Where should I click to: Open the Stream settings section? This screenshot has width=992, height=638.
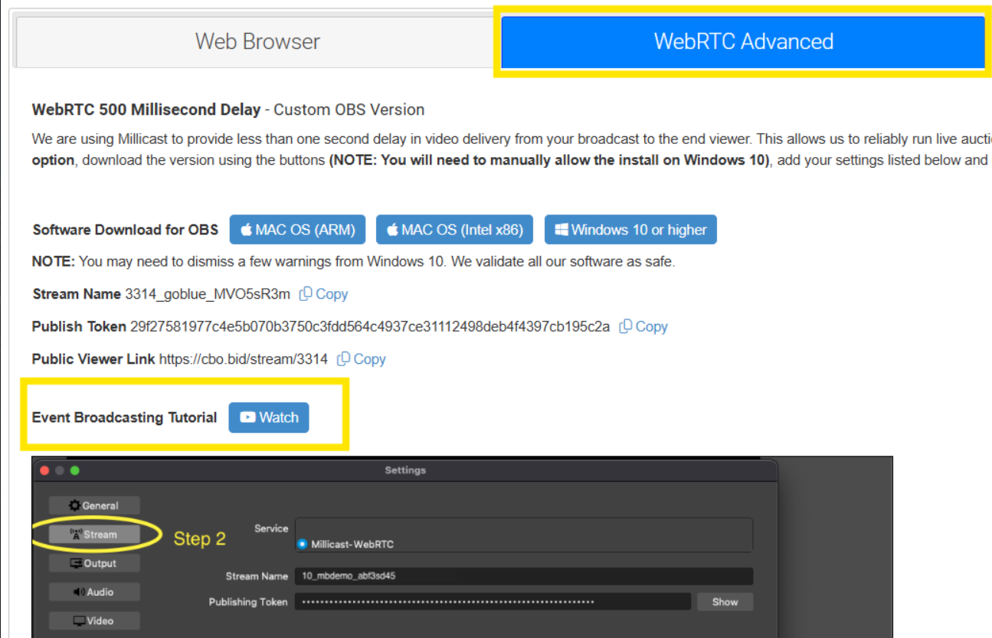pyautogui.click(x=94, y=535)
